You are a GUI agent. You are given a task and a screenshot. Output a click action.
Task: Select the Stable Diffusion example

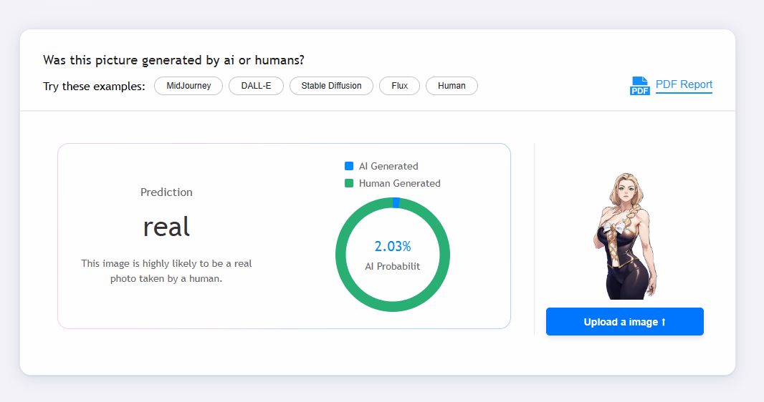tap(331, 86)
